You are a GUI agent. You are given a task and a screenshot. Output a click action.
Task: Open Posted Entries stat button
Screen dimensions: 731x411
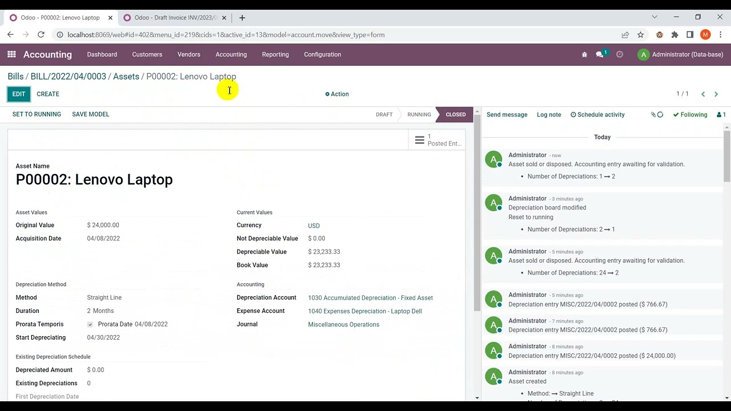(437, 140)
